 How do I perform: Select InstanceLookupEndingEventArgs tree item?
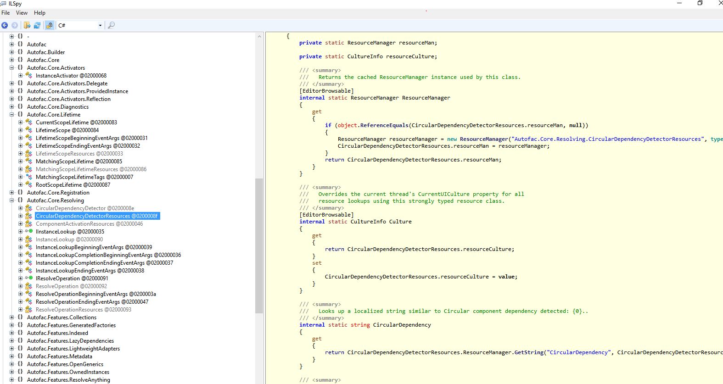90,271
